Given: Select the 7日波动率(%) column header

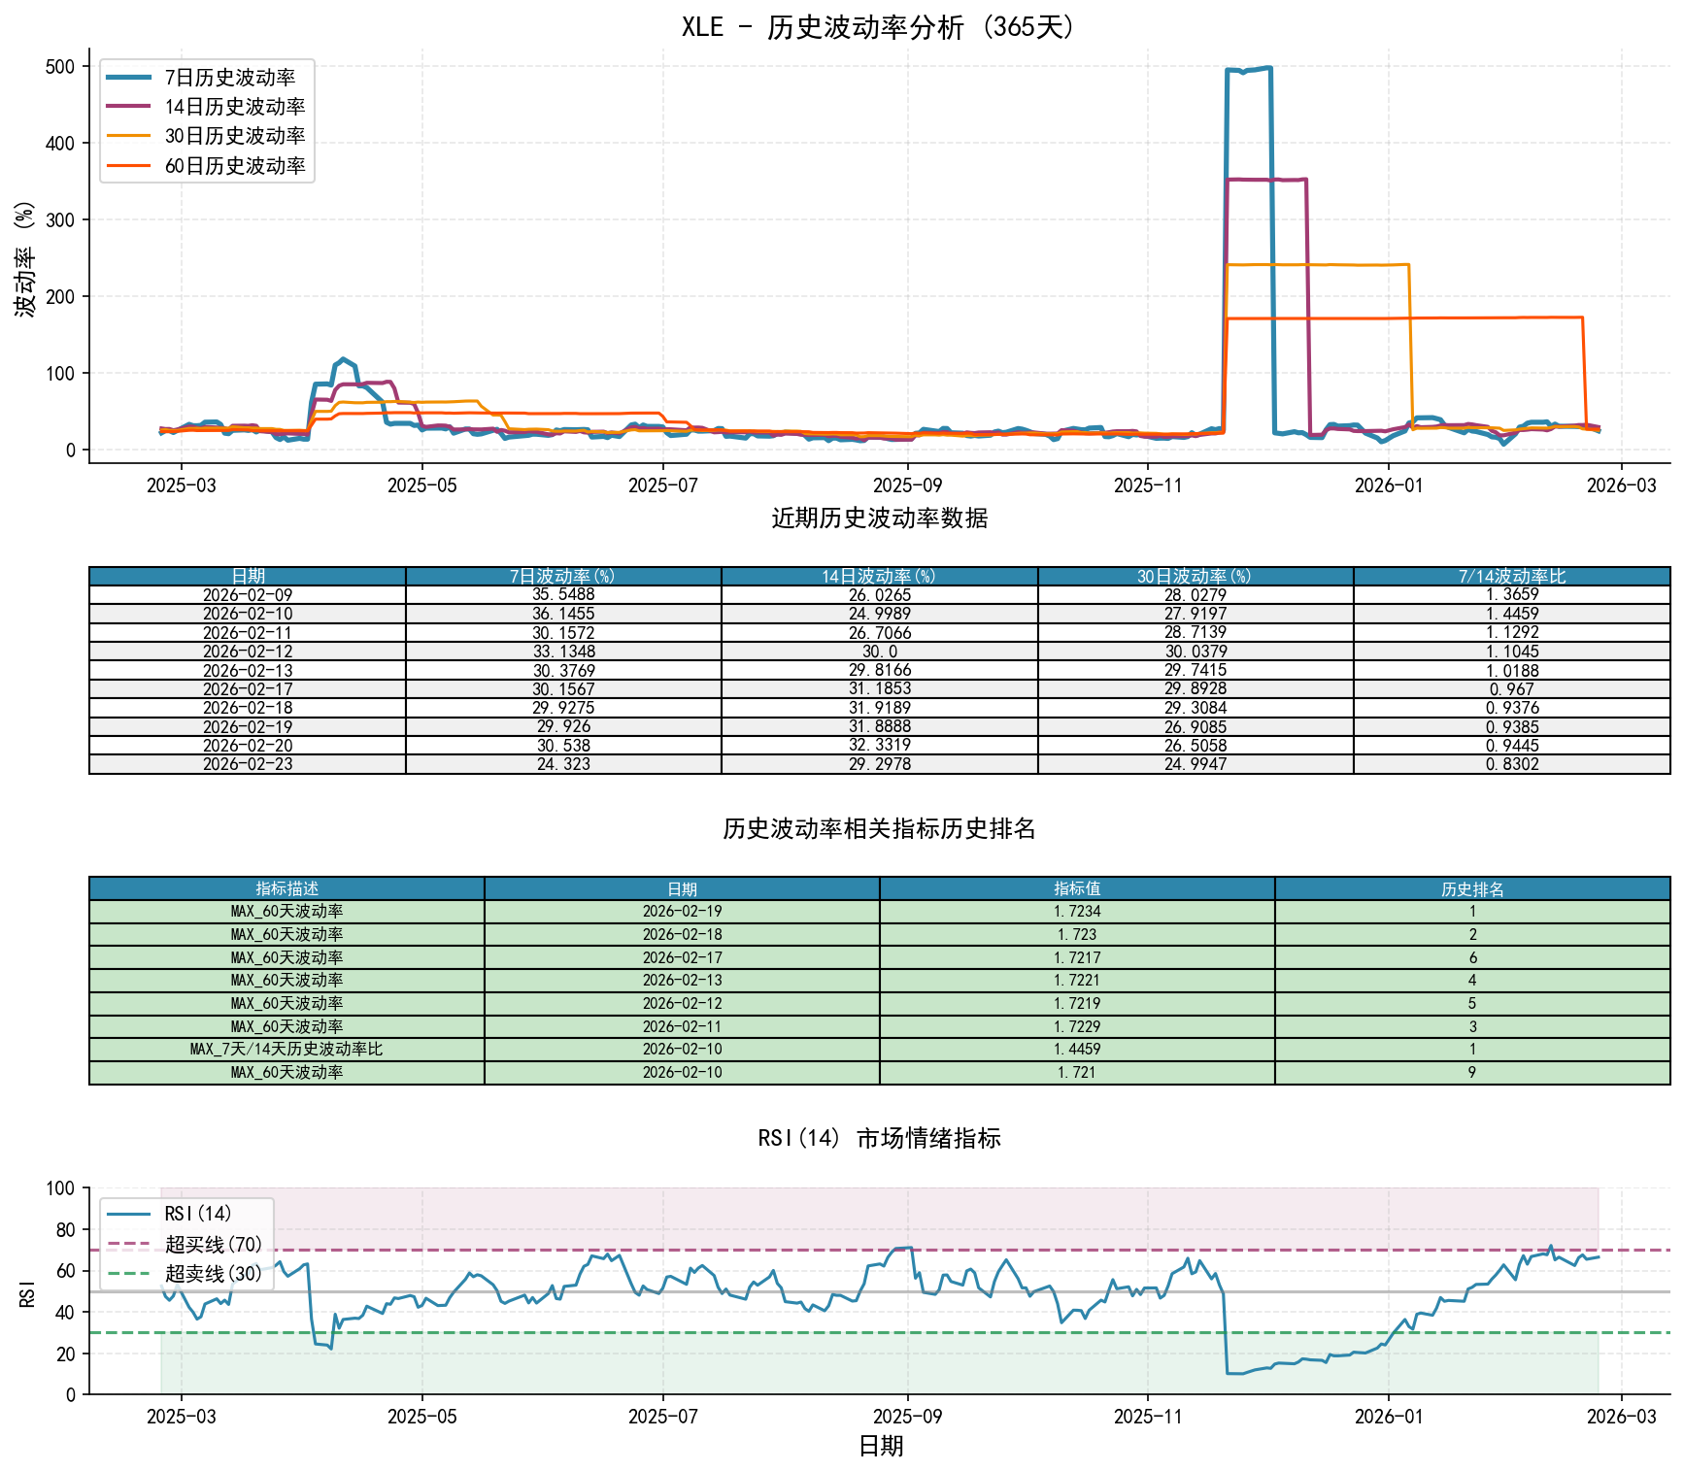Looking at the screenshot, I should (x=563, y=577).
